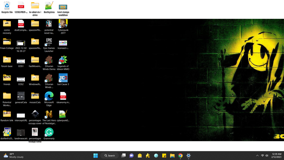Select the generalCata file icon

click(x=21, y=98)
